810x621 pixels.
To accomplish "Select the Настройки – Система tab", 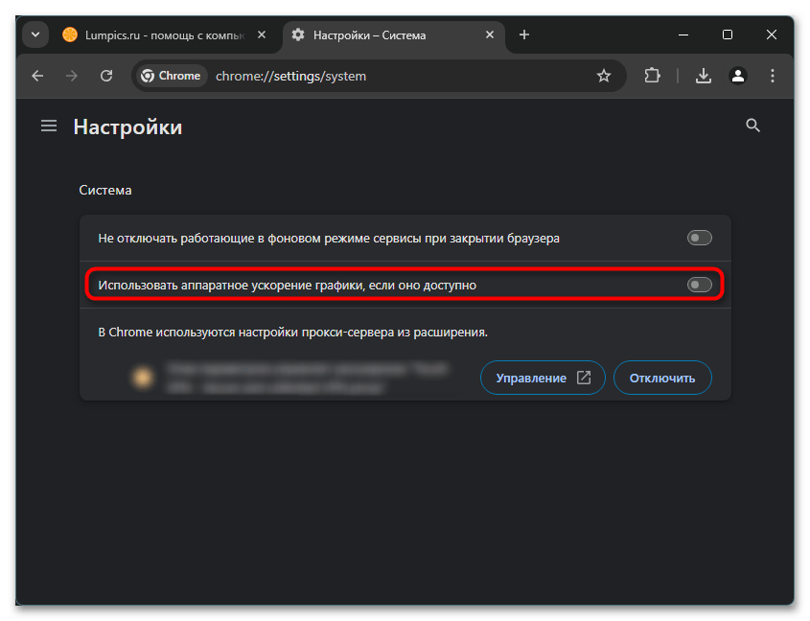I will point(393,35).
